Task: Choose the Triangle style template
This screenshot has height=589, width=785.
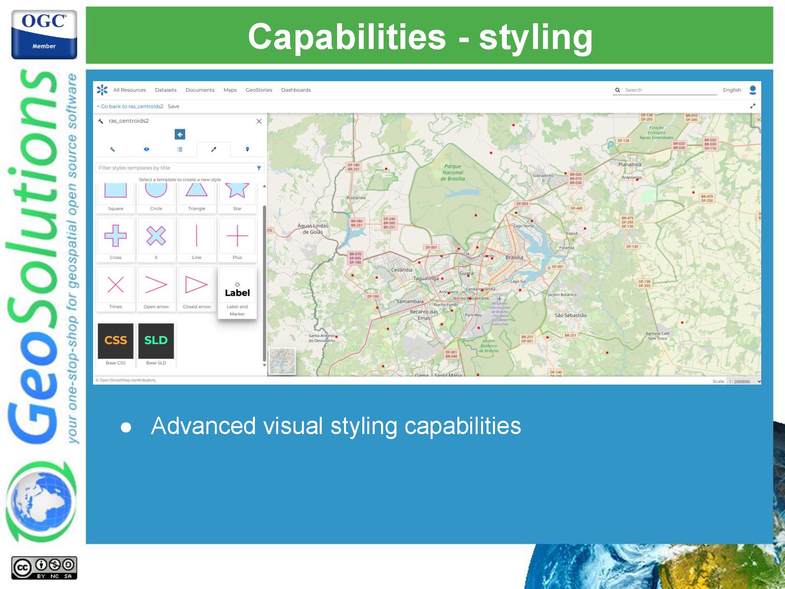Action: pyautogui.click(x=197, y=198)
